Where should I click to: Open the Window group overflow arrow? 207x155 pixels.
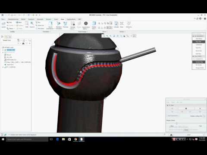125,32
